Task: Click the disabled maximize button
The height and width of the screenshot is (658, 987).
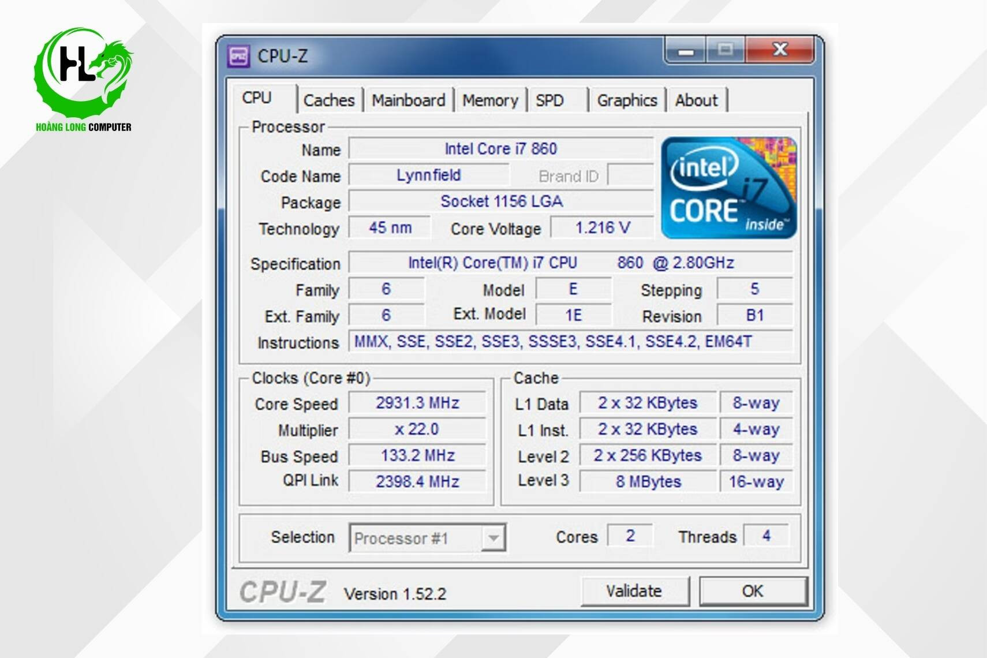Action: click(x=725, y=50)
